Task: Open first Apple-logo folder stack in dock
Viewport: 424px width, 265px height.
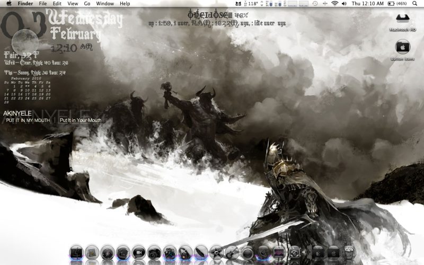Action: click(x=318, y=253)
